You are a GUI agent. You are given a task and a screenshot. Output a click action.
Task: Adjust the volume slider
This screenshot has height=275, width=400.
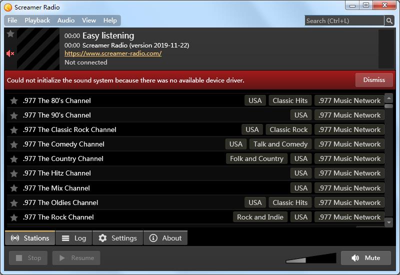[x=311, y=258]
